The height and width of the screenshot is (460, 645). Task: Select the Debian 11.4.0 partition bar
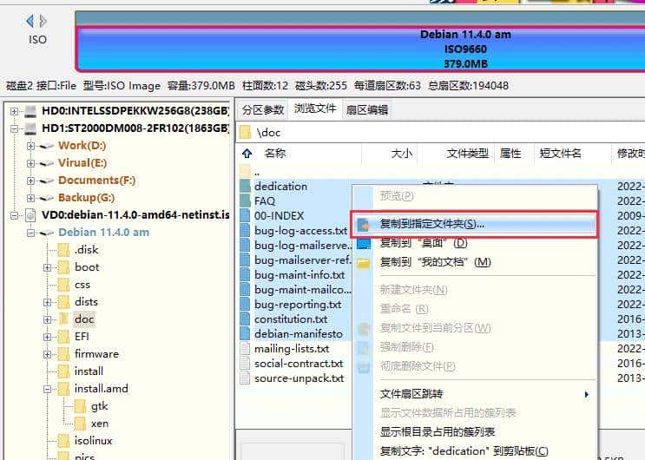click(x=360, y=49)
